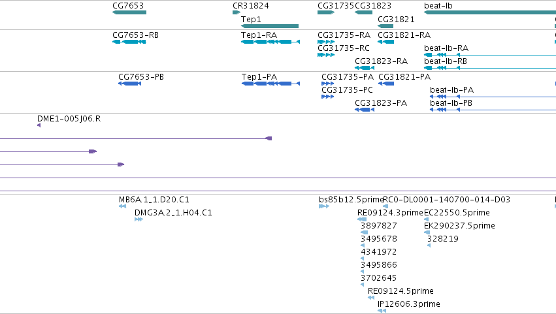This screenshot has width=556, height=314.
Task: Select EST RC0-DL0001-140700-014-D03
Action: point(385,206)
